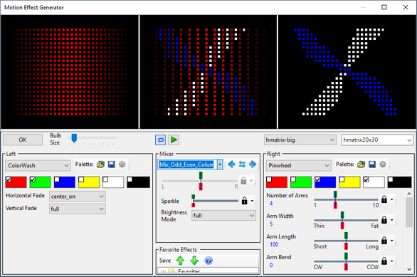The width and height of the screenshot is (417, 277).
Task: Click the mixer left arrow icon
Action: pyautogui.click(x=232, y=164)
